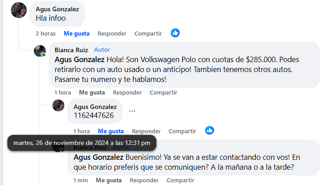Click Responder under the Volkswagen Polo reply
323x185 pixels.
tap(127, 93)
